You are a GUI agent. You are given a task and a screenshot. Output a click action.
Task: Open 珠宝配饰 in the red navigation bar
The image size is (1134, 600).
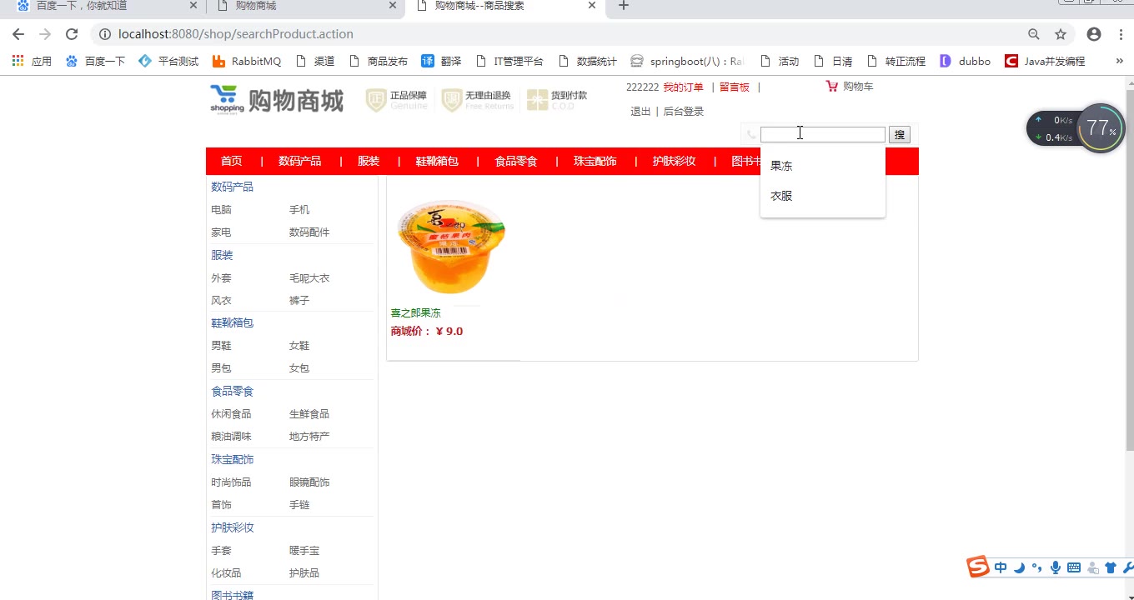click(x=595, y=161)
